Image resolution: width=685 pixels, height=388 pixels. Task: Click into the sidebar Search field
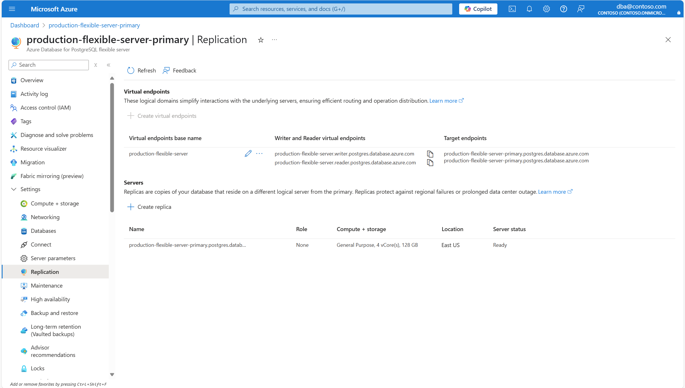click(x=49, y=65)
